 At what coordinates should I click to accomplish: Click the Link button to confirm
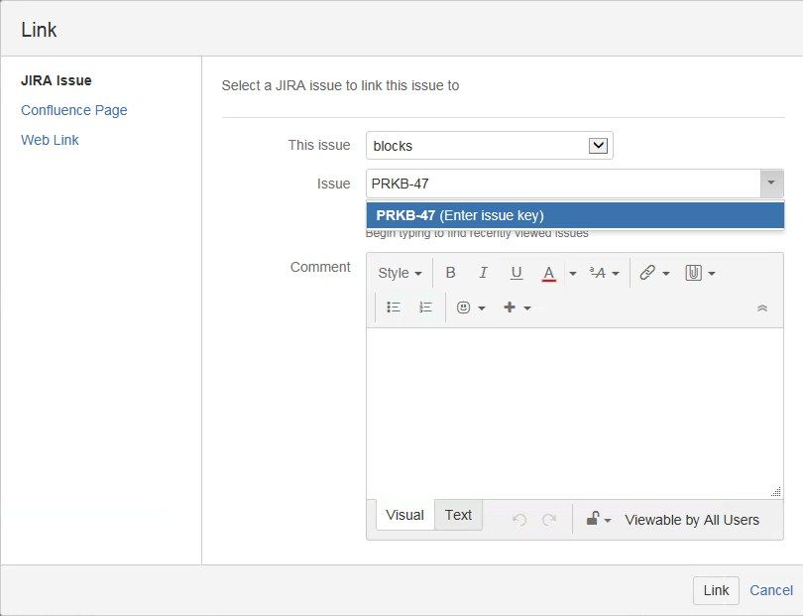coord(716,590)
